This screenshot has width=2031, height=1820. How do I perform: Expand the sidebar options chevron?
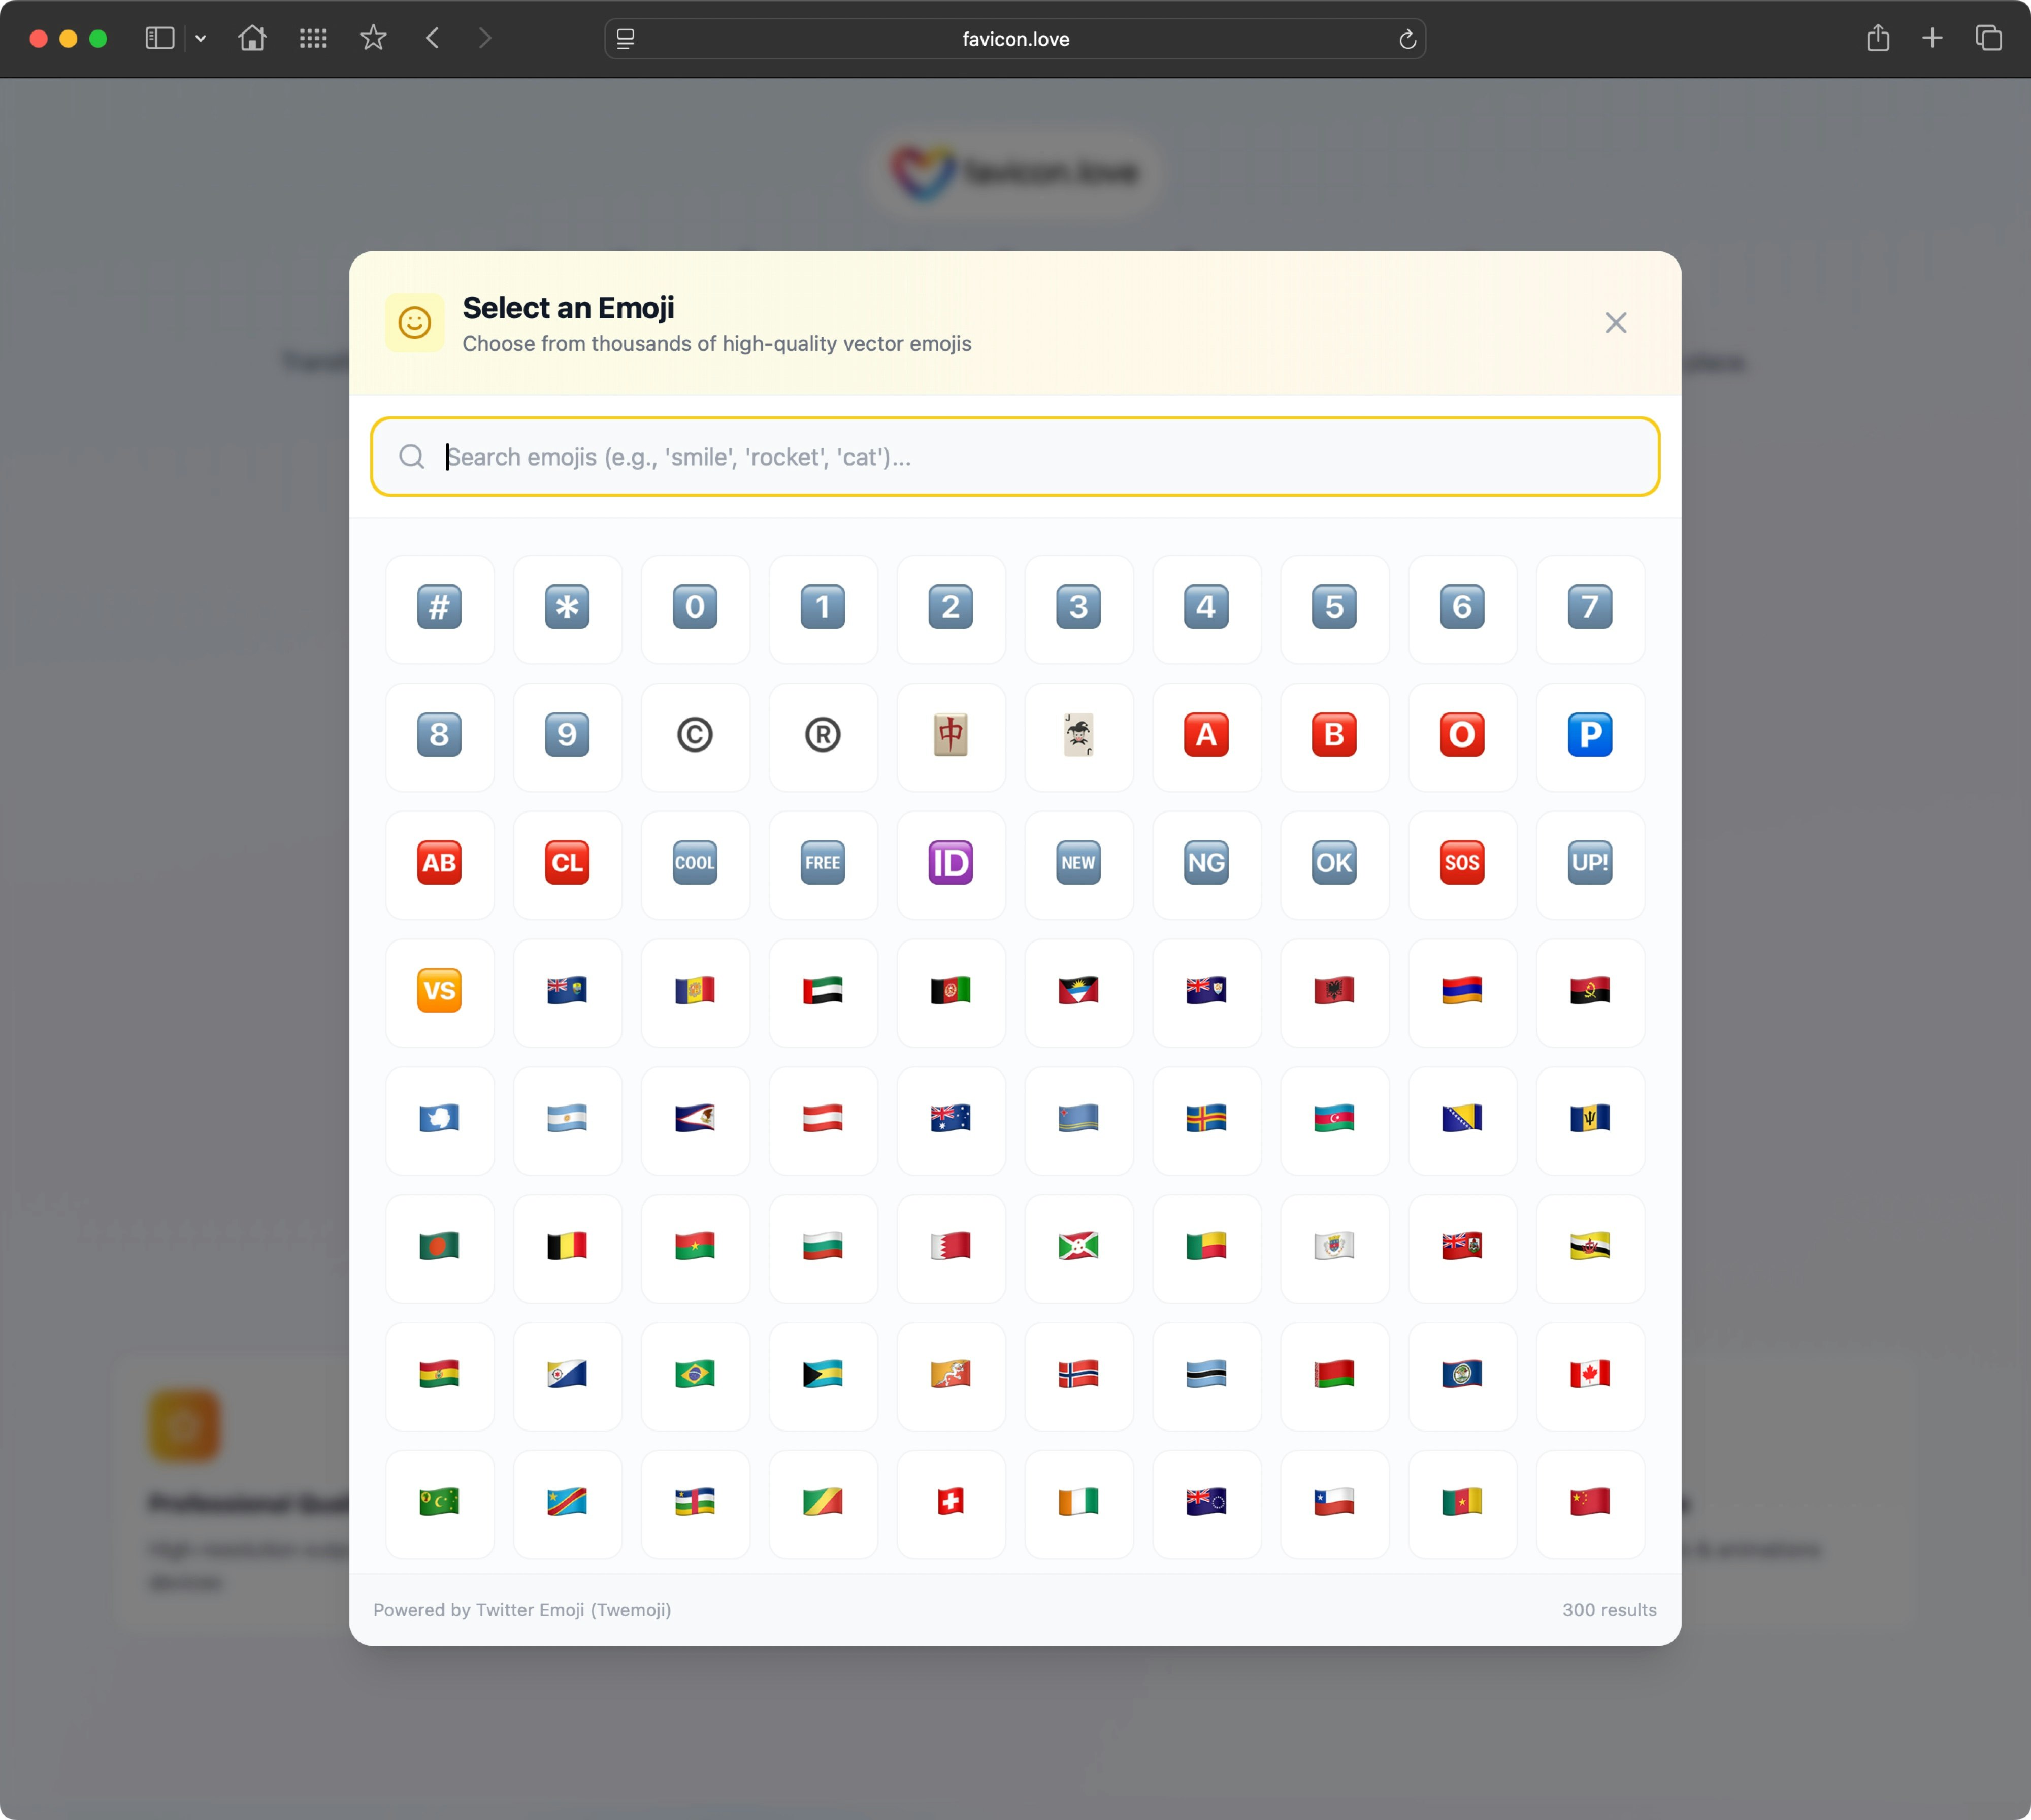(202, 39)
